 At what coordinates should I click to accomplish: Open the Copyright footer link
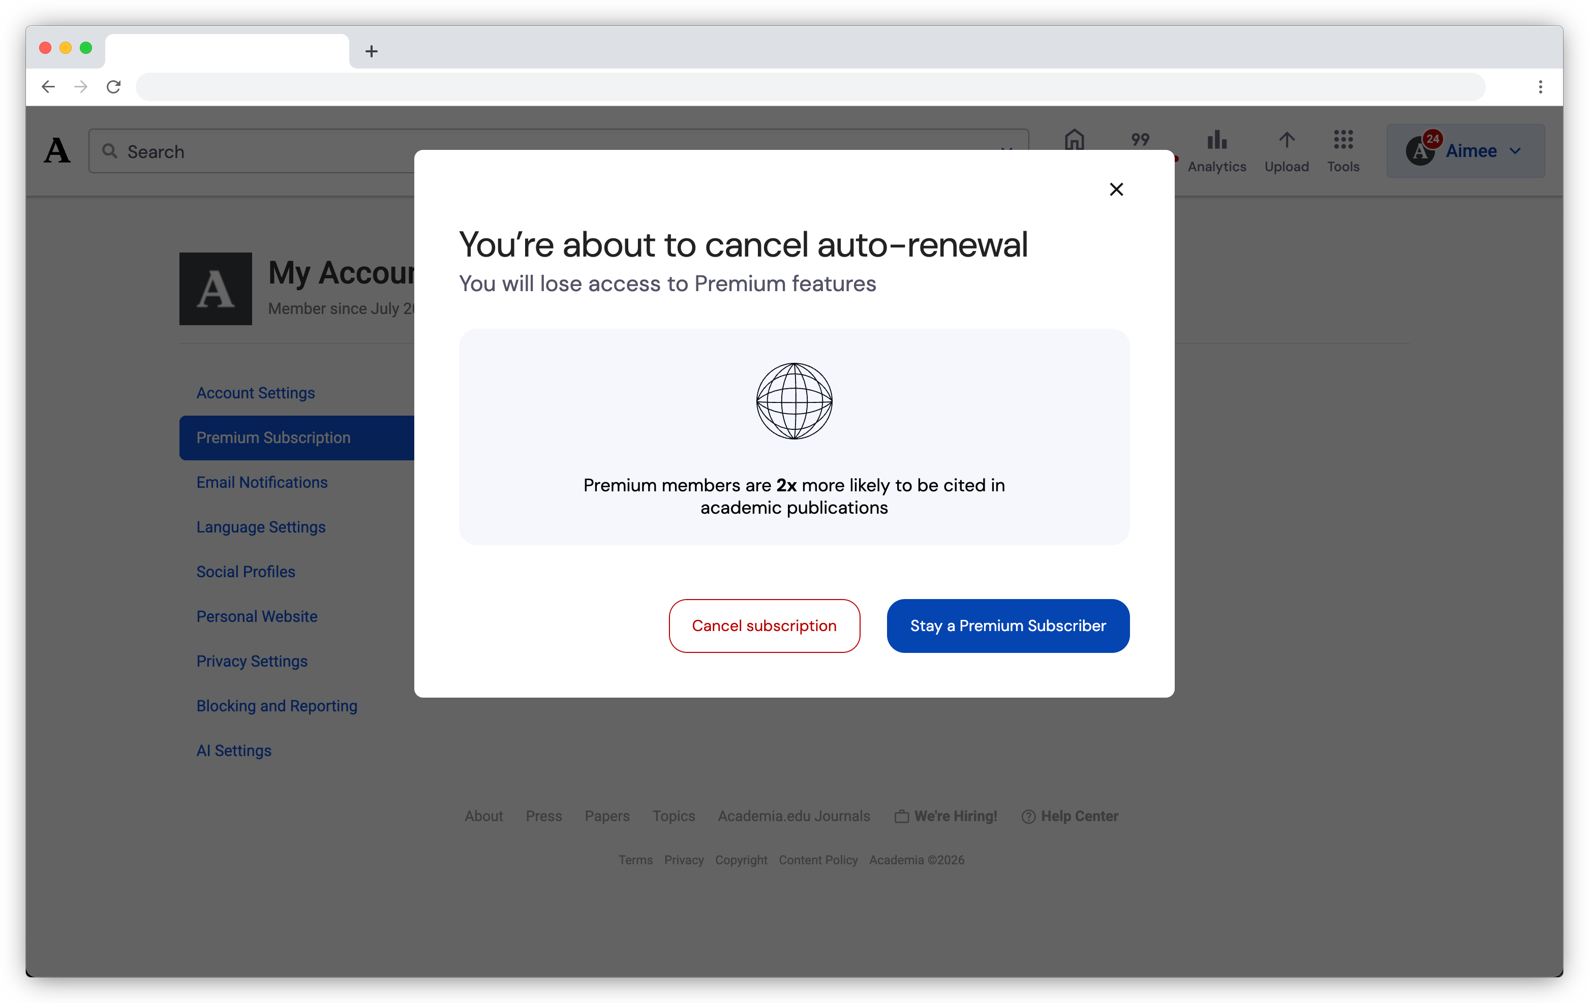[741, 860]
